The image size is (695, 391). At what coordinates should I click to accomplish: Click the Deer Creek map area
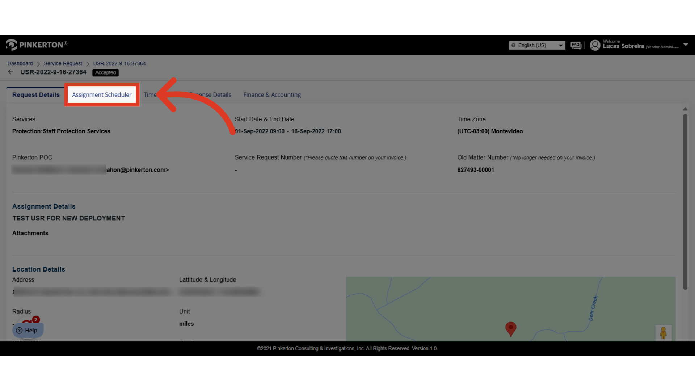[x=593, y=308]
